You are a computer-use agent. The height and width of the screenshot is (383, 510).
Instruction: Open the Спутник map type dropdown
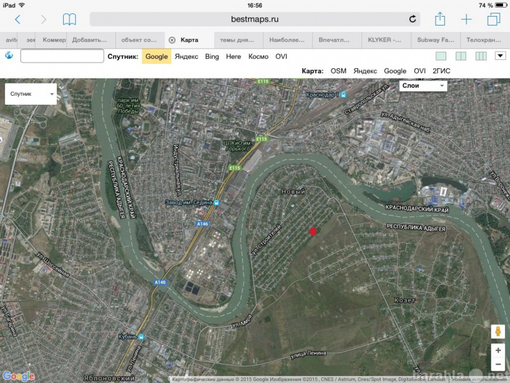[x=31, y=94]
